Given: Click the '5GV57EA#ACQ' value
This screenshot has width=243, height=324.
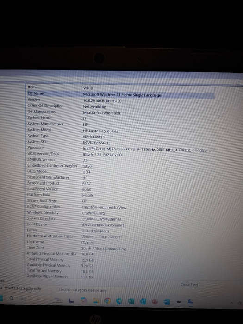Looking at the screenshot, I should pyautogui.click(x=95, y=143).
